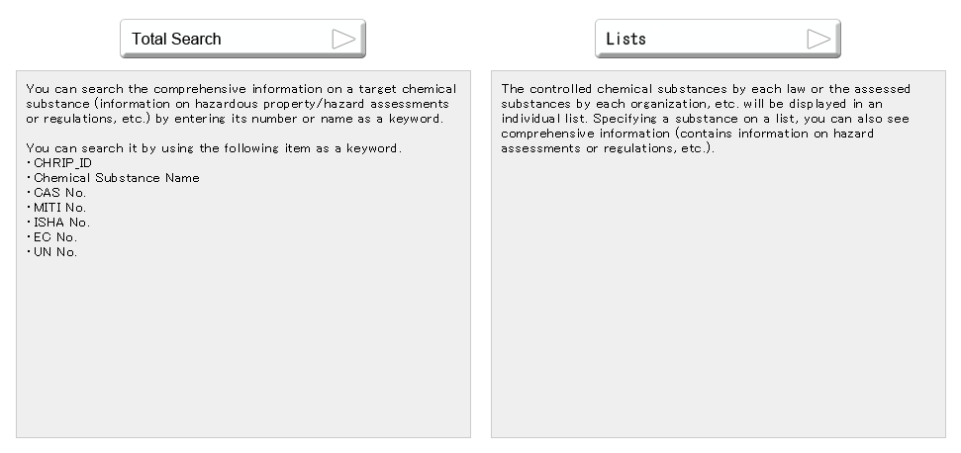Click the MITI No. keyword item
The height and width of the screenshot is (453, 961).
(59, 208)
